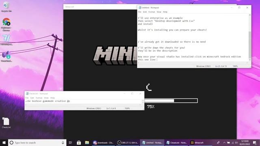Viewport: 260px width, 146px height.
Task: Switch to Cheats.txt Notepad taskbar button
Action: tap(176, 142)
